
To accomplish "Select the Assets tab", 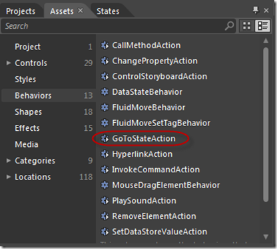I will coord(62,11).
